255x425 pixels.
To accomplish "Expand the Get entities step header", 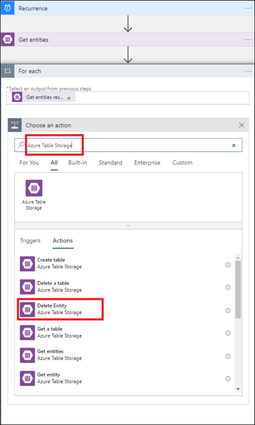I will pyautogui.click(x=127, y=40).
